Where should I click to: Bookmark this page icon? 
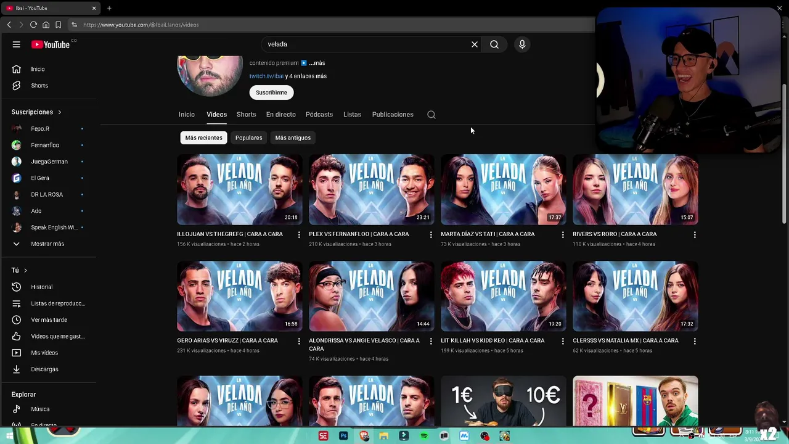click(x=58, y=25)
